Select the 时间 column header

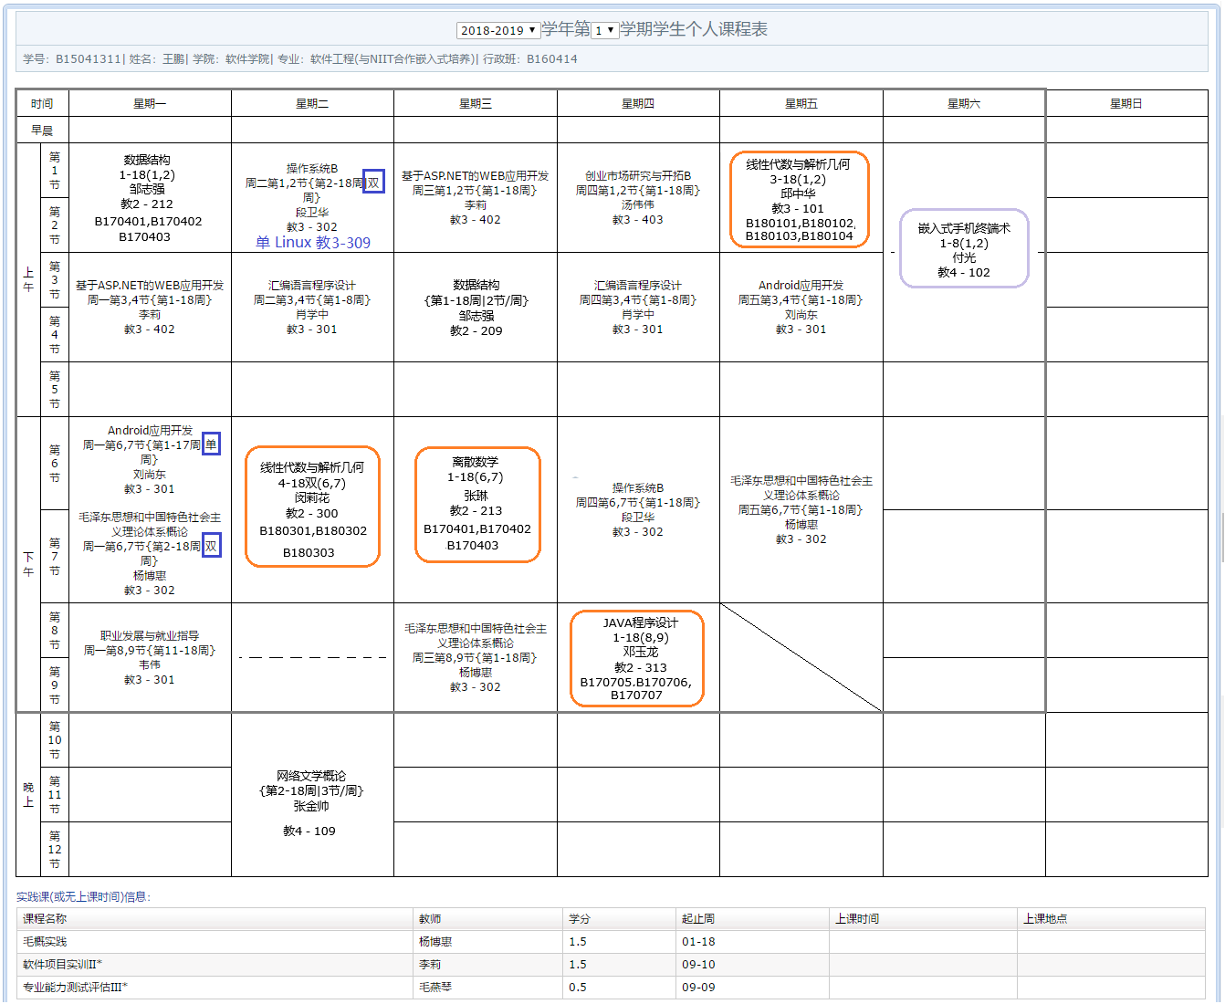42,104
